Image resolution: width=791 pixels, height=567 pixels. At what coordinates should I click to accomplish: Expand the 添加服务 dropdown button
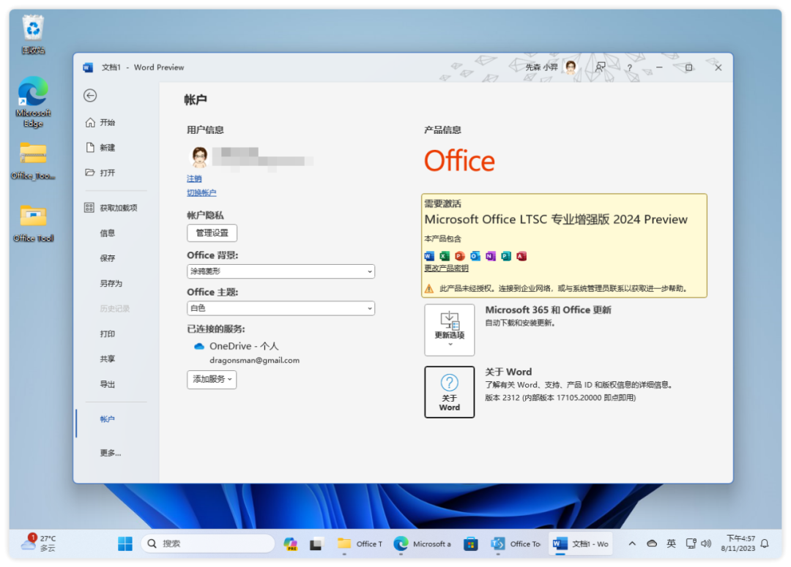click(212, 380)
